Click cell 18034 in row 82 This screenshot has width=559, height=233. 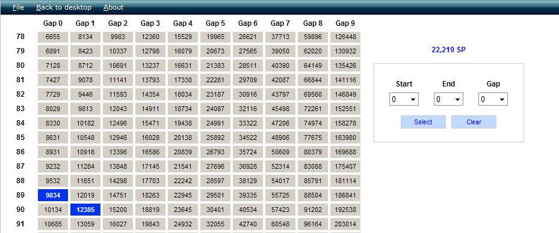tap(182, 95)
